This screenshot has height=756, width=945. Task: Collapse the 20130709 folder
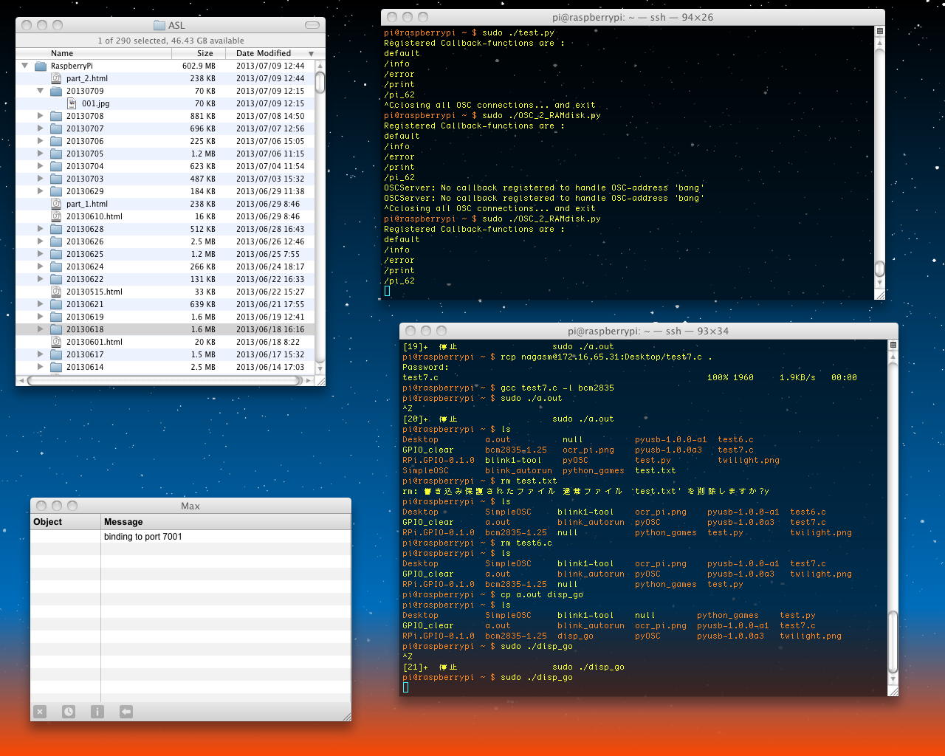(x=41, y=91)
